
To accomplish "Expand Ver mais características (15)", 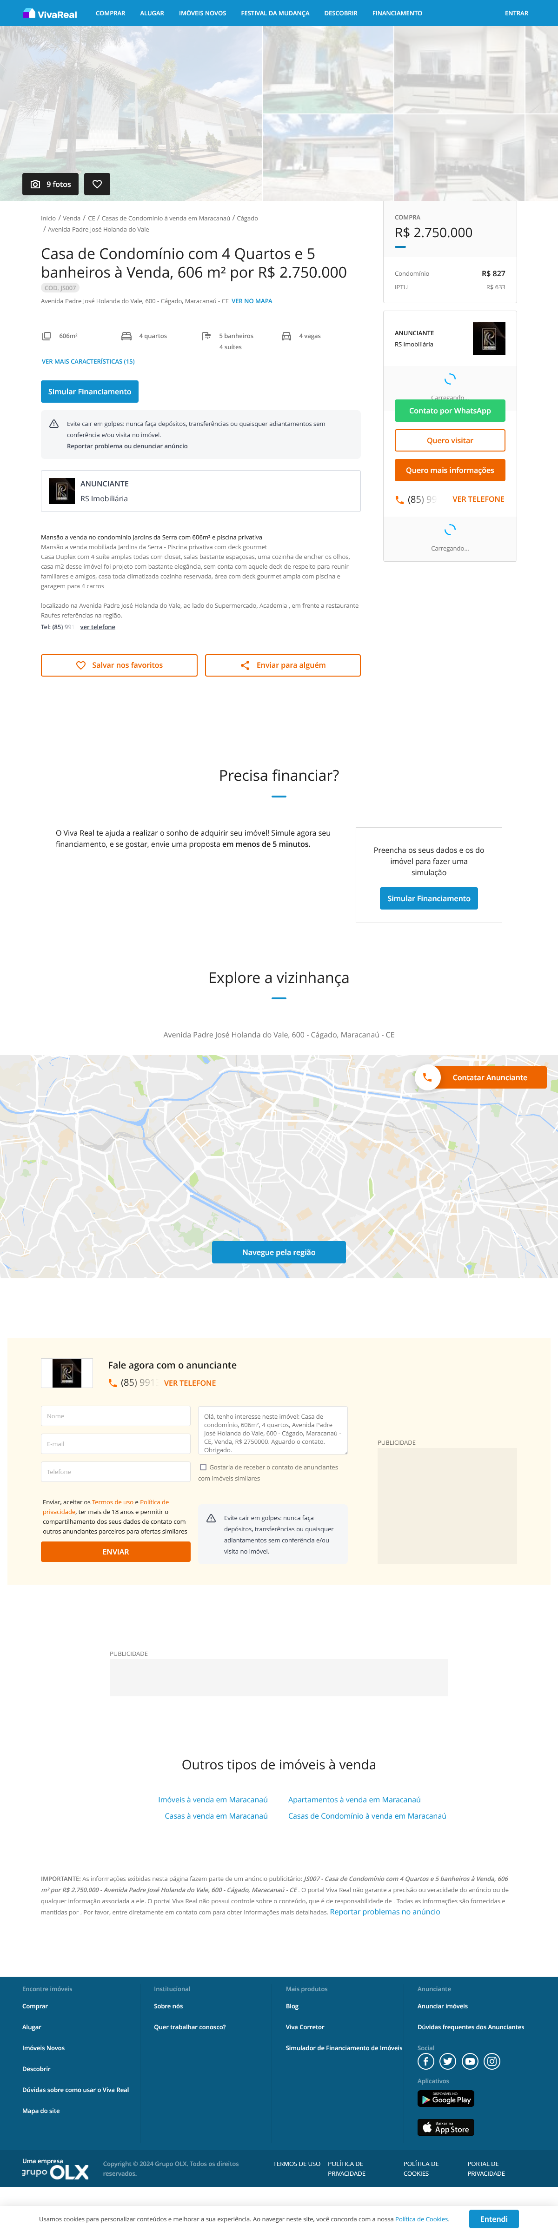I will tap(88, 361).
